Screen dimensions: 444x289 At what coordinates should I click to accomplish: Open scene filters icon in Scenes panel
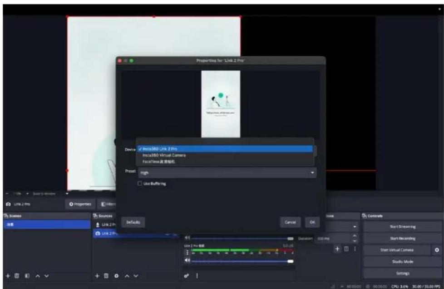pyautogui.click(x=27, y=276)
